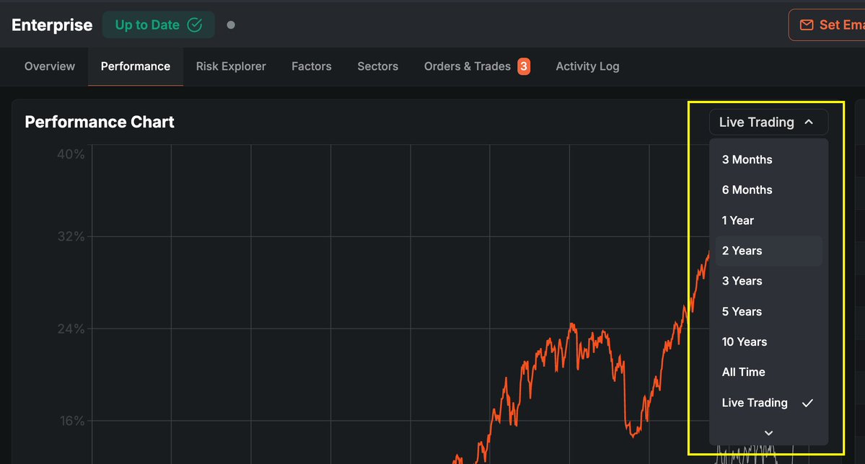The height and width of the screenshot is (464, 865).
Task: Choose the 3 Months range option
Action: 768,159
